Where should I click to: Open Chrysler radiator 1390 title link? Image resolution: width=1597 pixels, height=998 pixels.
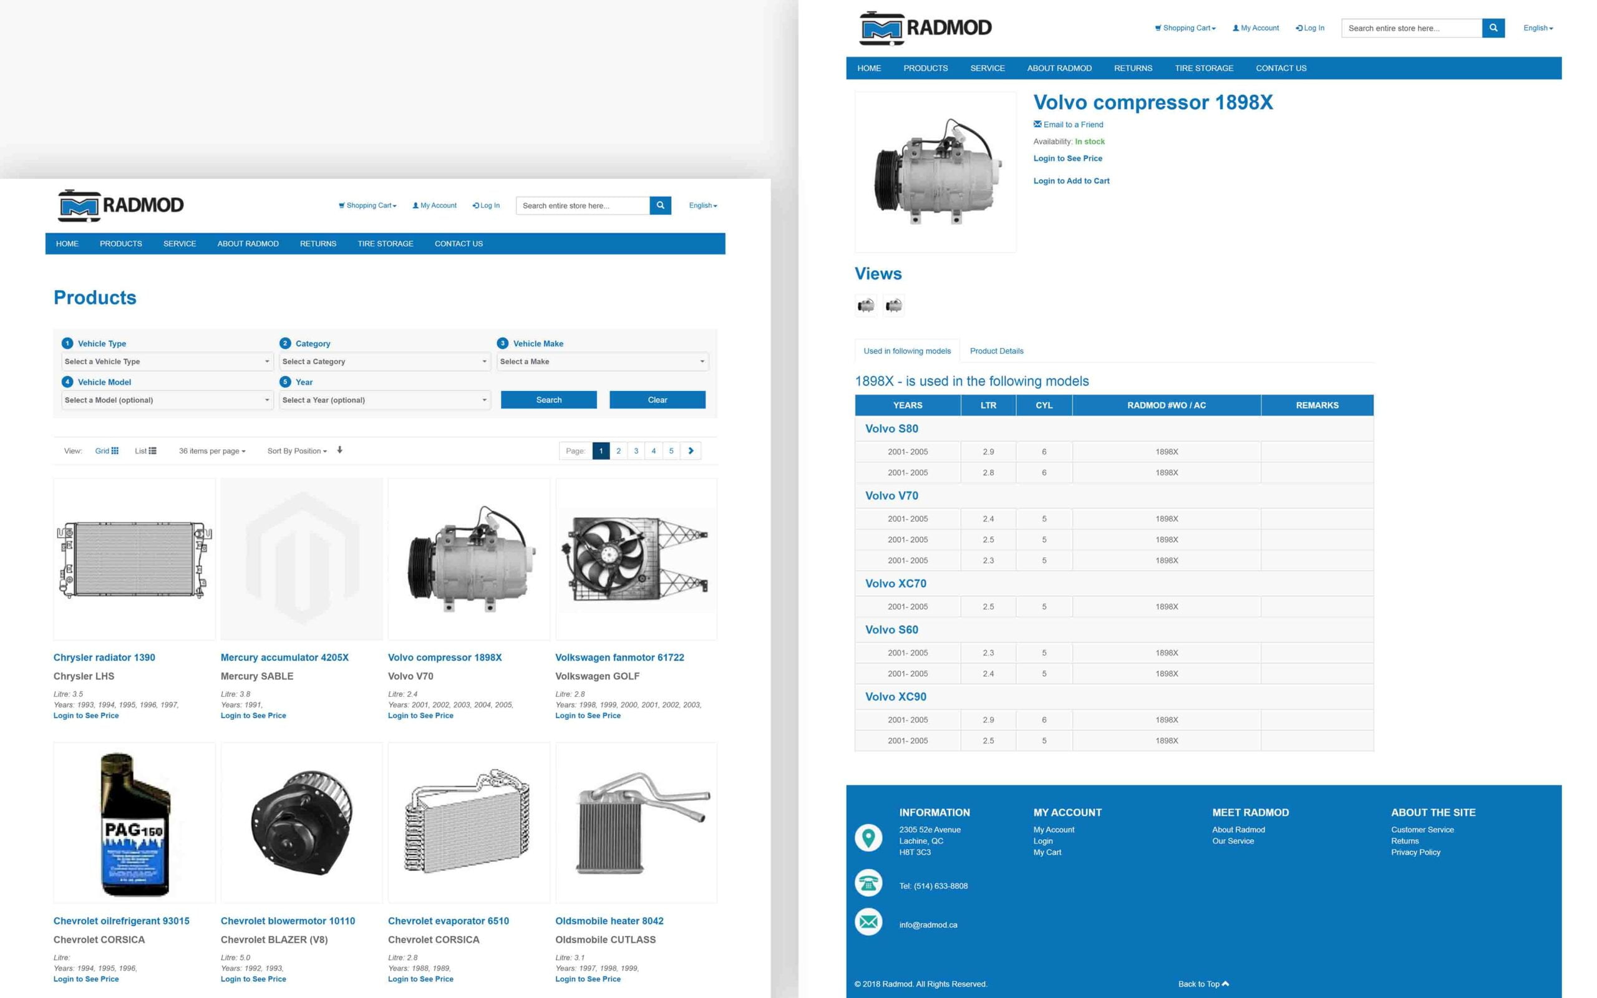[x=104, y=657]
